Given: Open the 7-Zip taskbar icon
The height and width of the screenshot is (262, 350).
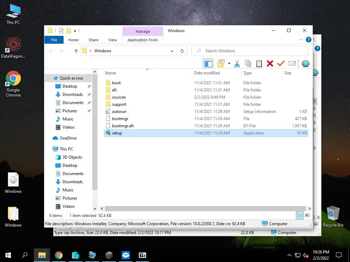Looking at the screenshot, I should pos(142,255).
